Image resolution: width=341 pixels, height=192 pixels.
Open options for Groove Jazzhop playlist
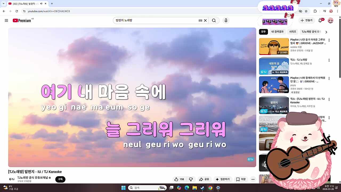click(x=329, y=40)
